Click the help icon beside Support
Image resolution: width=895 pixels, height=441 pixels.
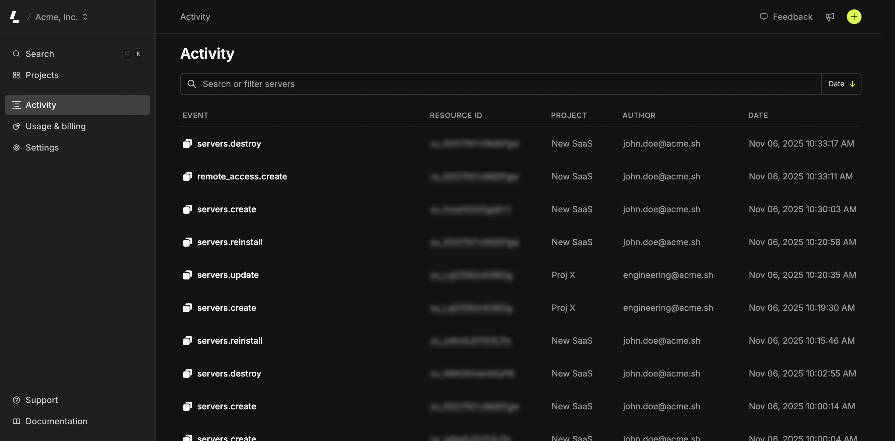(x=16, y=400)
